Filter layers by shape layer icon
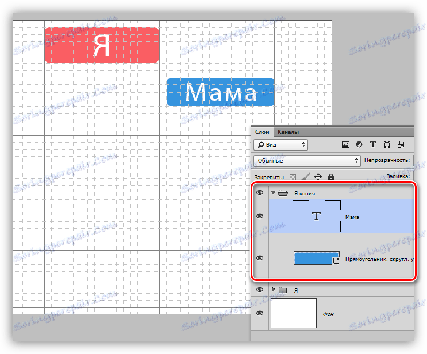The image size is (427, 354). 387,145
